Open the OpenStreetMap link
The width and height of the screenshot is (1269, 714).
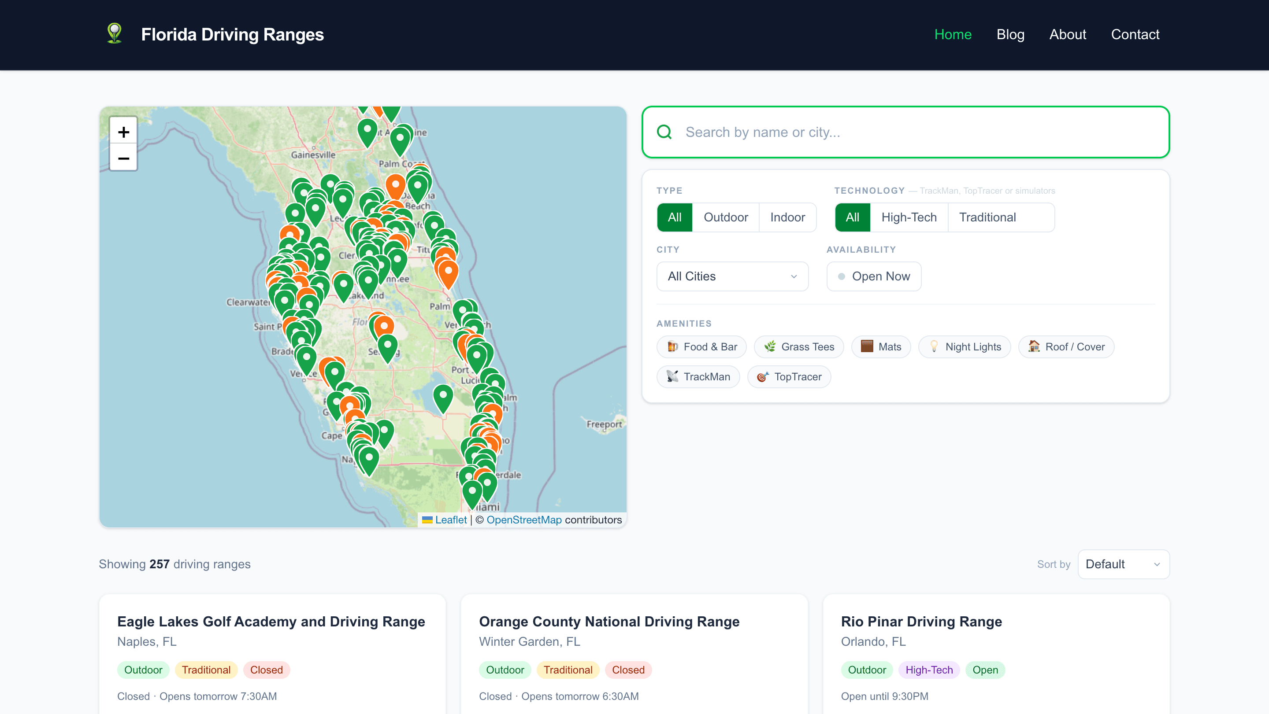click(523, 520)
